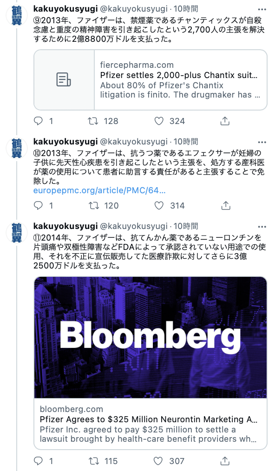Like the tweet with 307 likes
Viewport: 275px width, 471px height.
coord(158,461)
